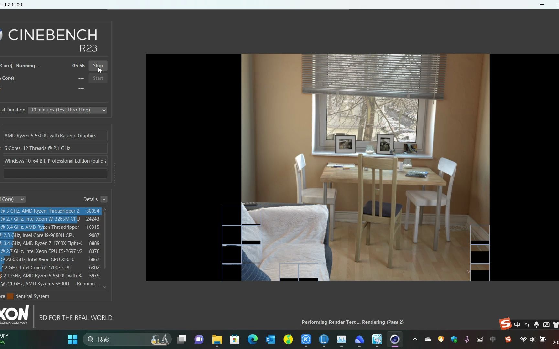The height and width of the screenshot is (349, 559).
Task: Click the Windows 10 OS info field
Action: click(x=55, y=161)
